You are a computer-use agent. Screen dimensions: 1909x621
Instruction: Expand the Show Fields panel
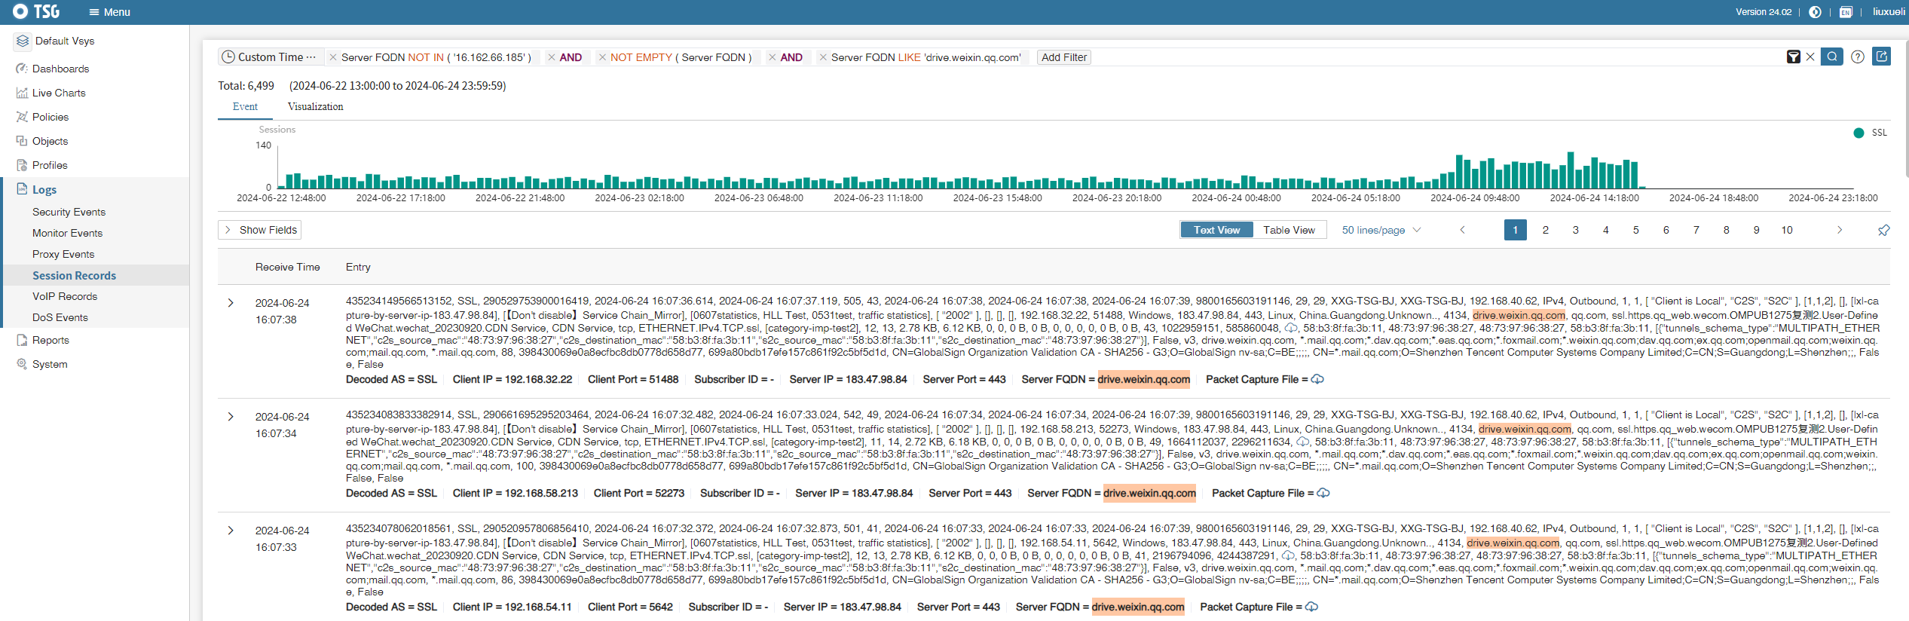pyautogui.click(x=260, y=230)
